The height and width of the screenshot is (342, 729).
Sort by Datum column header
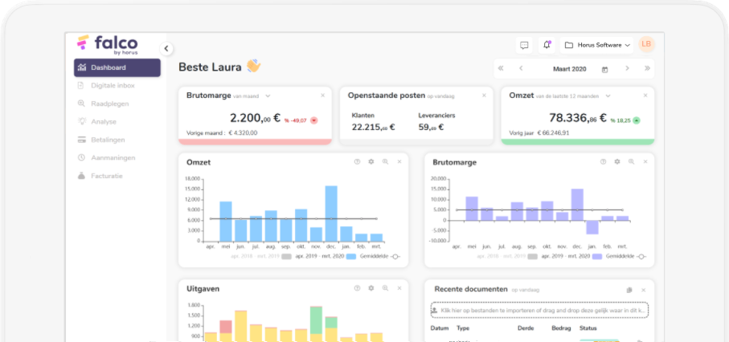tap(440, 328)
